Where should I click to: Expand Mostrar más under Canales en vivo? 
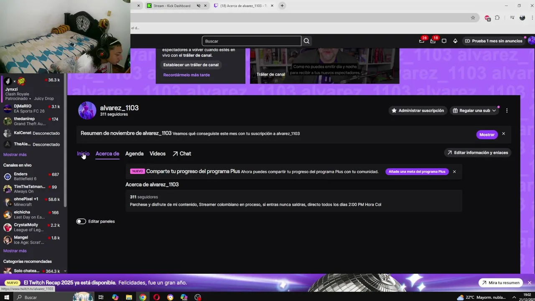click(15, 251)
